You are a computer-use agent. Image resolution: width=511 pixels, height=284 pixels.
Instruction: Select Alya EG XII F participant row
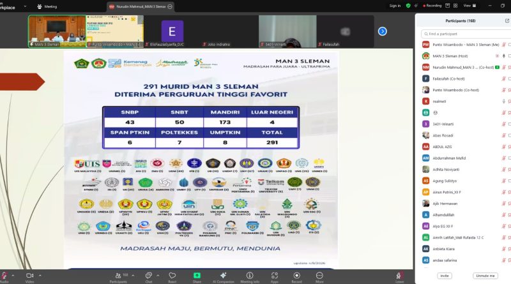(x=466, y=227)
